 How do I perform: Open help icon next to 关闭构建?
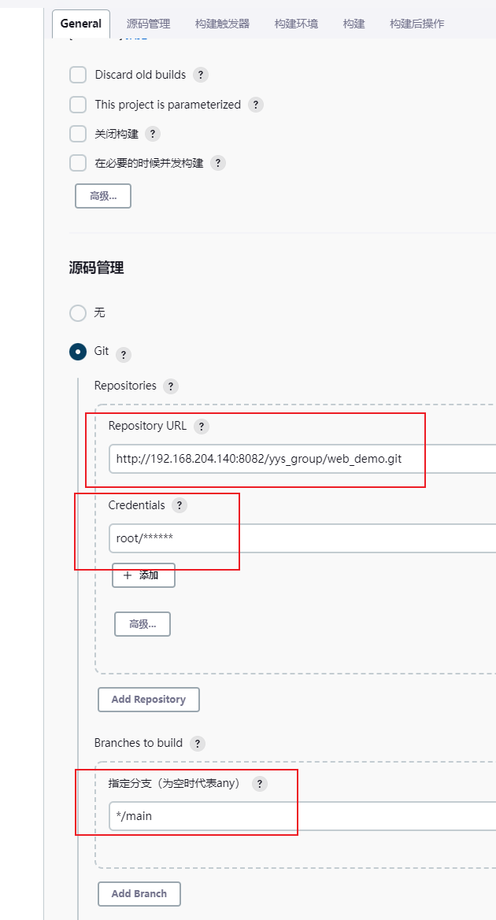point(153,134)
